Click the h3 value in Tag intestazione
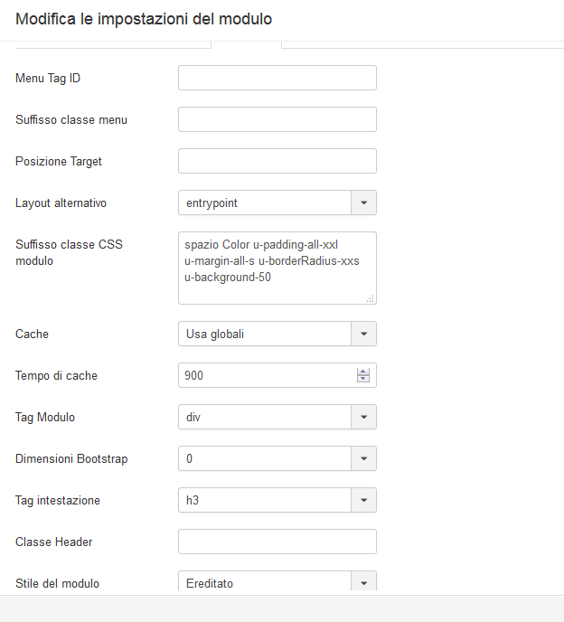This screenshot has width=564, height=622. [x=265, y=500]
